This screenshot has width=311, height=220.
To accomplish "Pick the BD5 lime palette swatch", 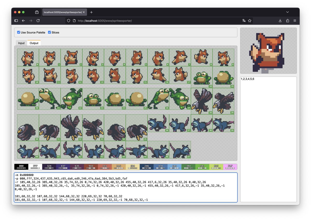I will (216, 167).
